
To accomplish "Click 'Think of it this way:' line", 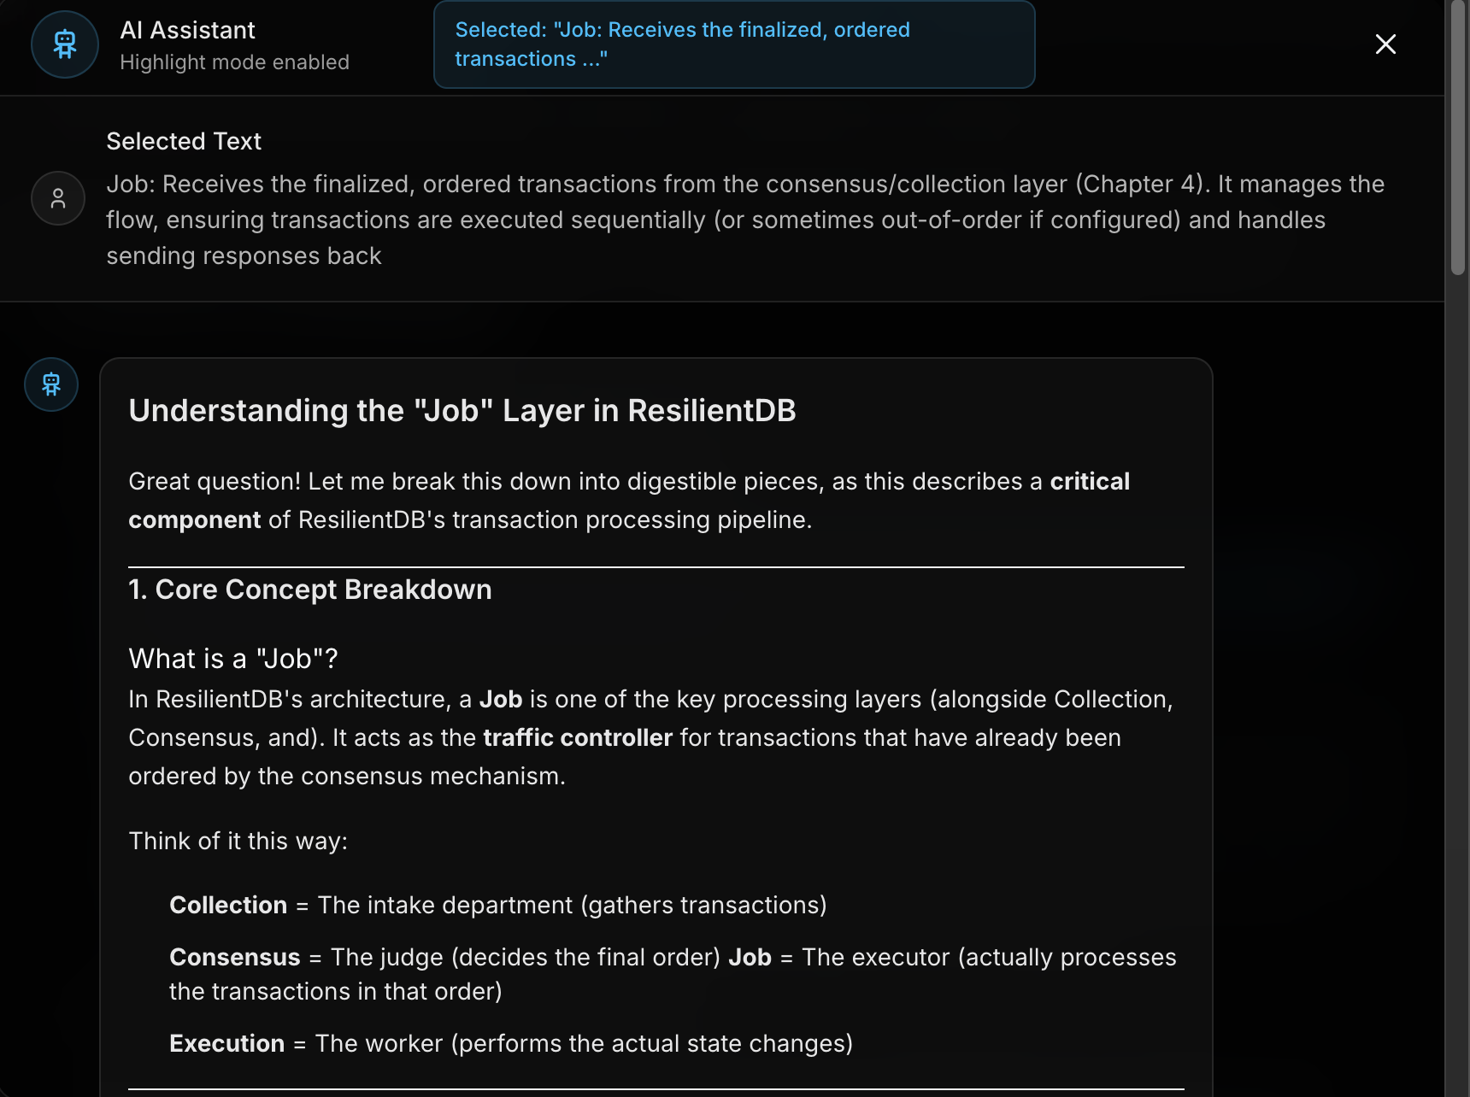I will point(238,841).
